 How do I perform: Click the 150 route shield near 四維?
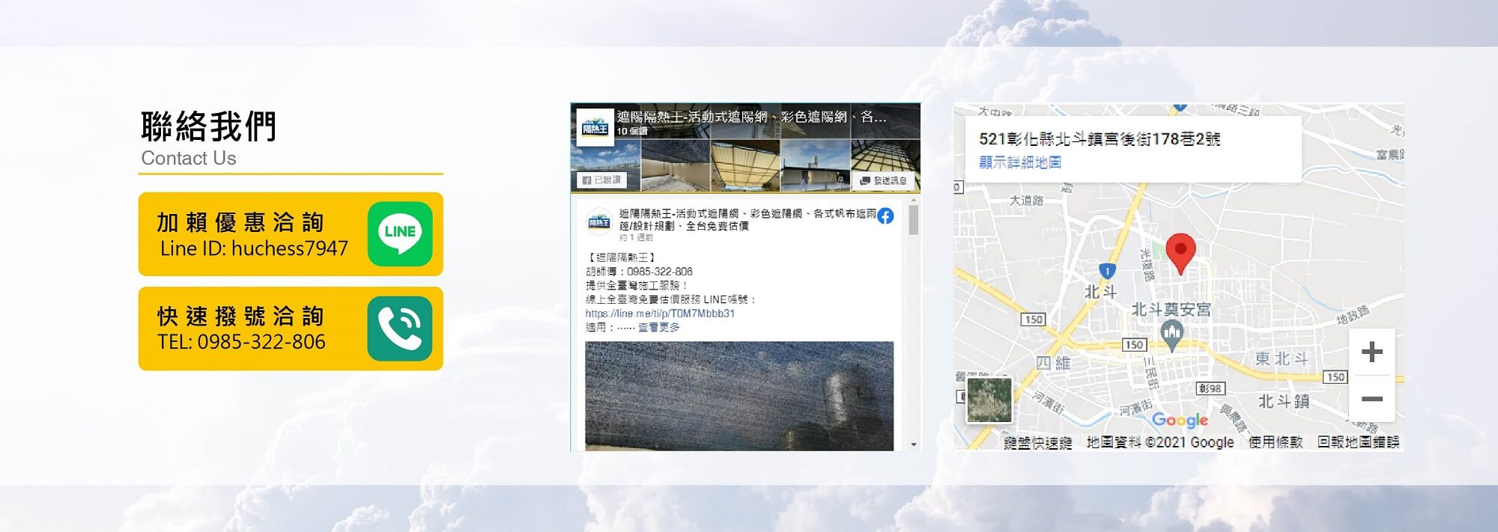click(1034, 319)
